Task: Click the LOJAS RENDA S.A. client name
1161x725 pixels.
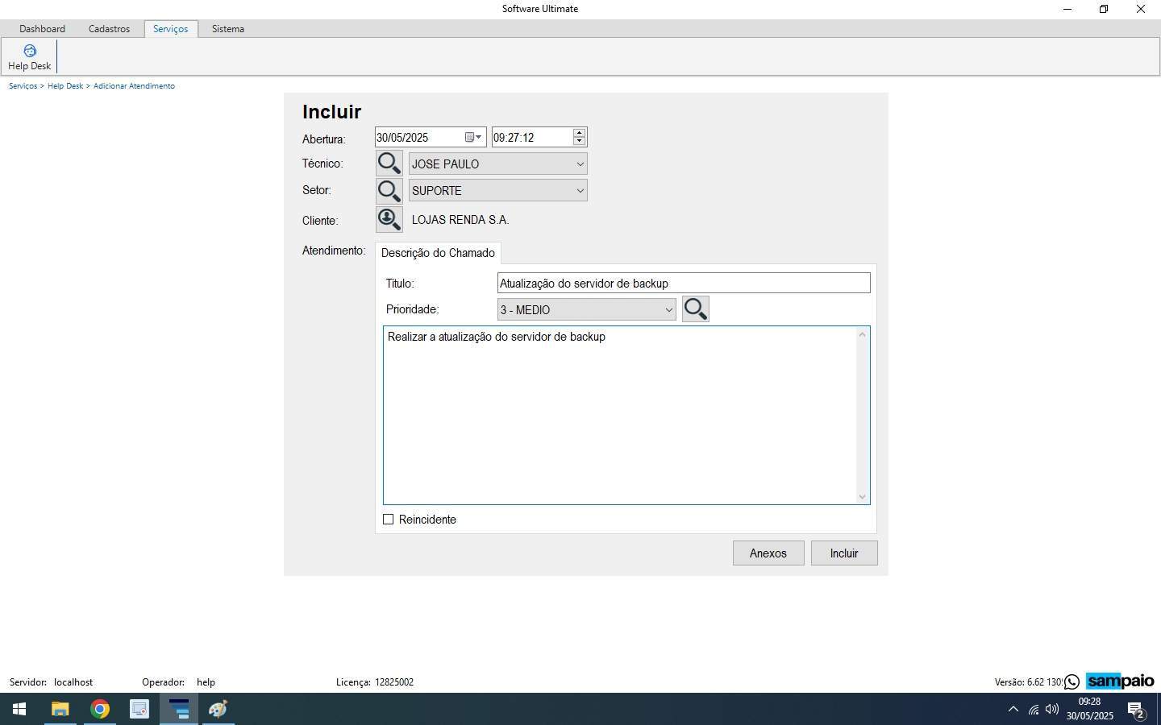Action: (460, 220)
